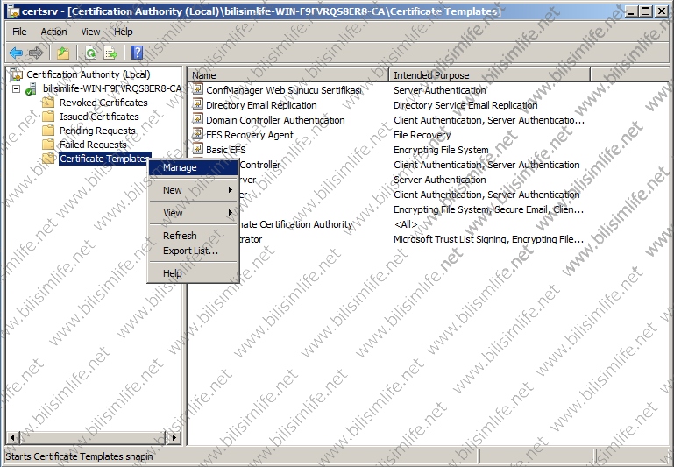
Task: Select the Issued Certificates tree label
Action: tap(99, 117)
